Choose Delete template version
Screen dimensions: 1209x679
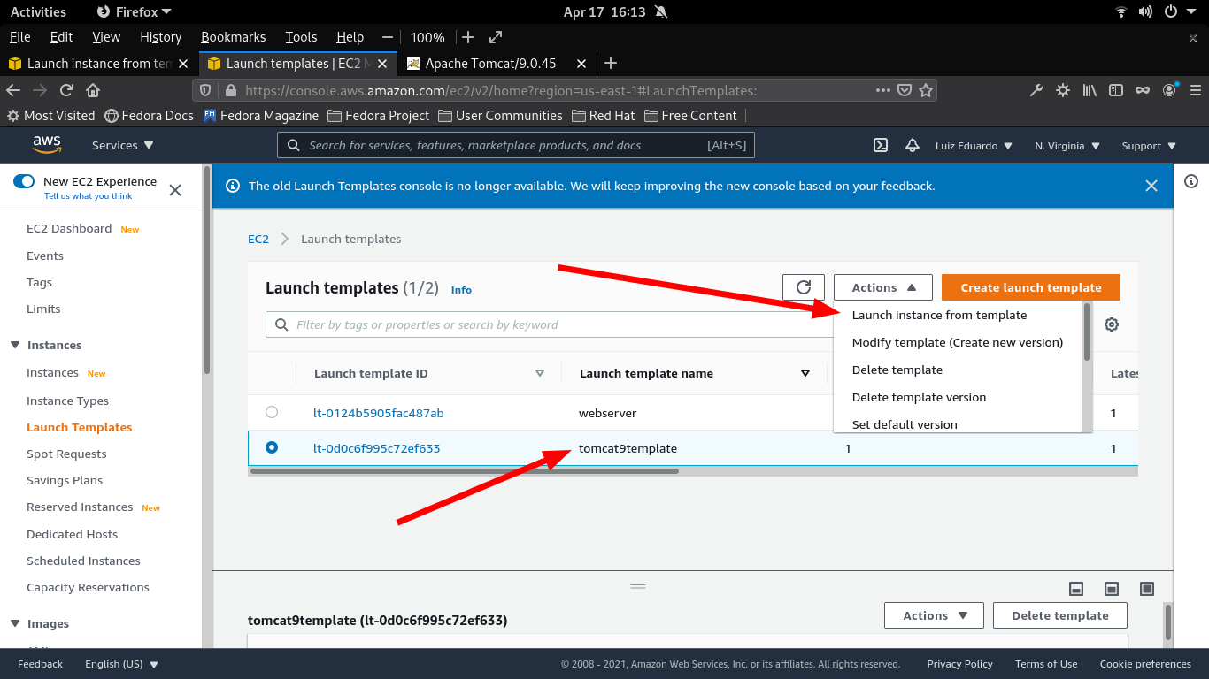tap(919, 397)
